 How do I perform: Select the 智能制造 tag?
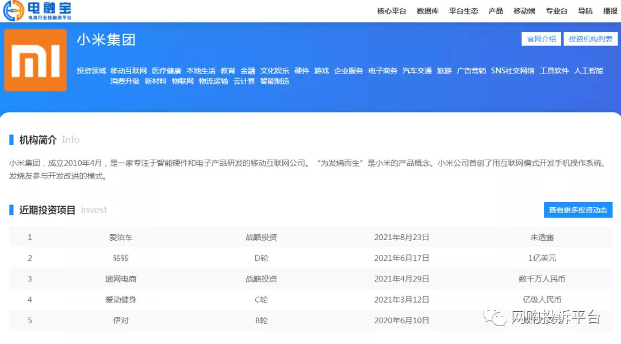pyautogui.click(x=274, y=81)
